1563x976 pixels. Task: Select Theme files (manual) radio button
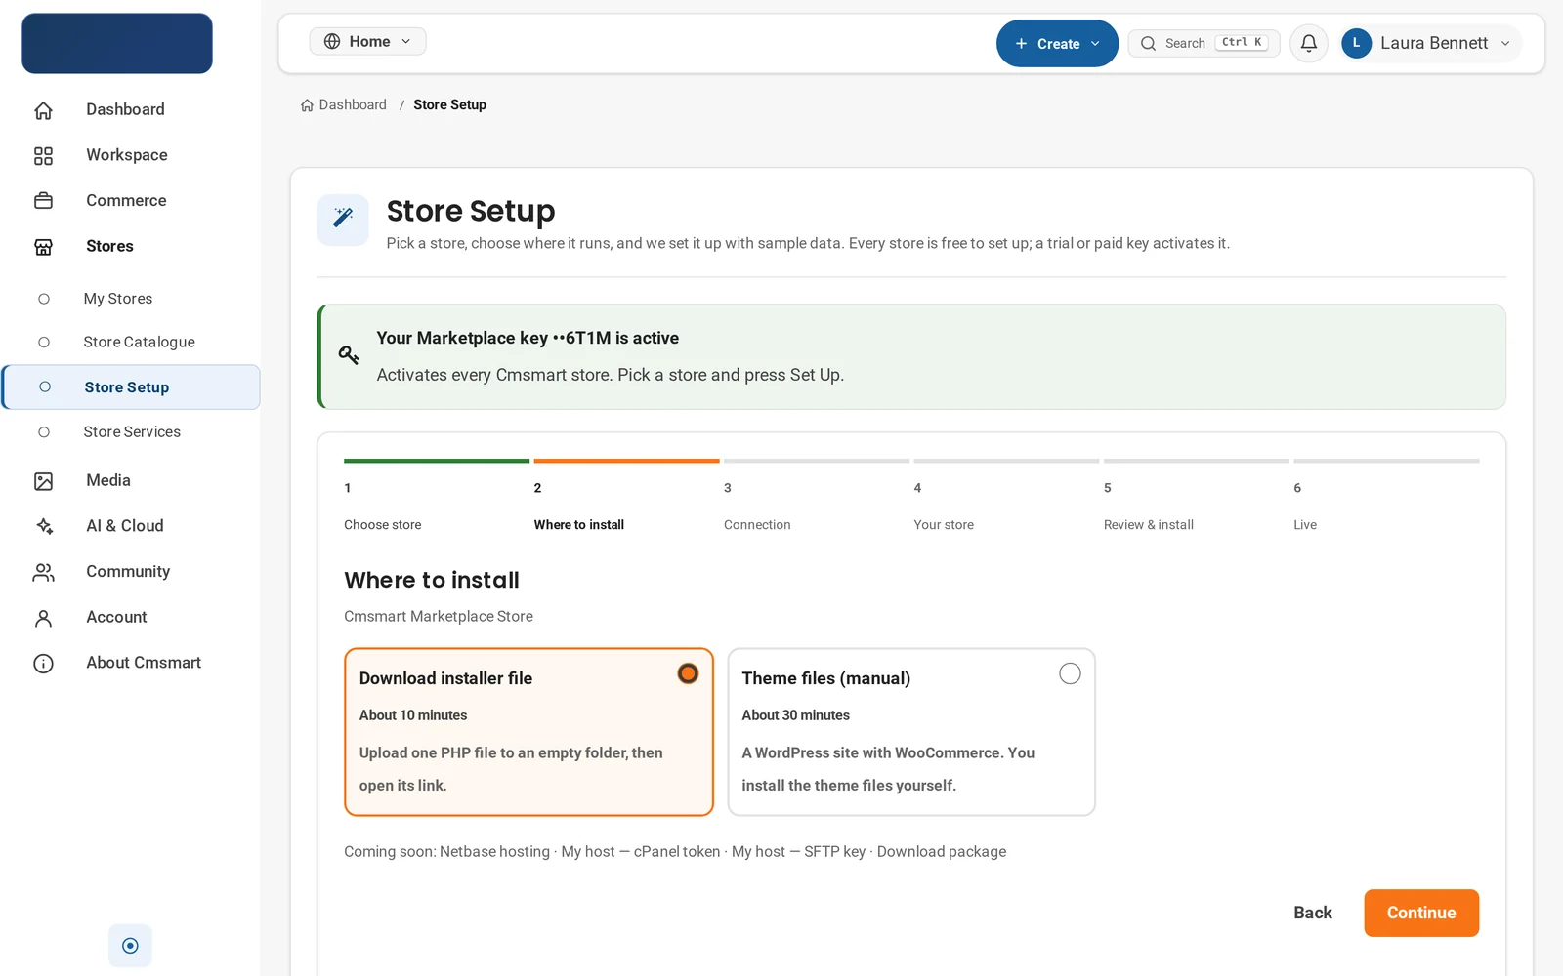coord(1070,673)
